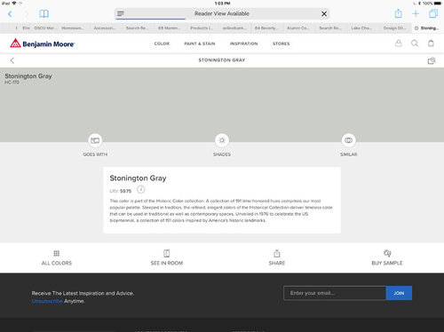Click the Buy Sample icon
444x332 pixels.
coord(387,253)
